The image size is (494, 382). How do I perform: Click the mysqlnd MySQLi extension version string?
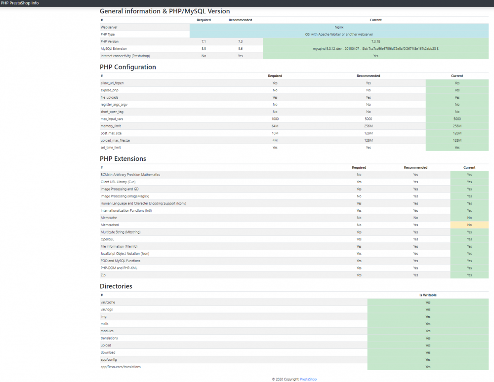click(375, 49)
